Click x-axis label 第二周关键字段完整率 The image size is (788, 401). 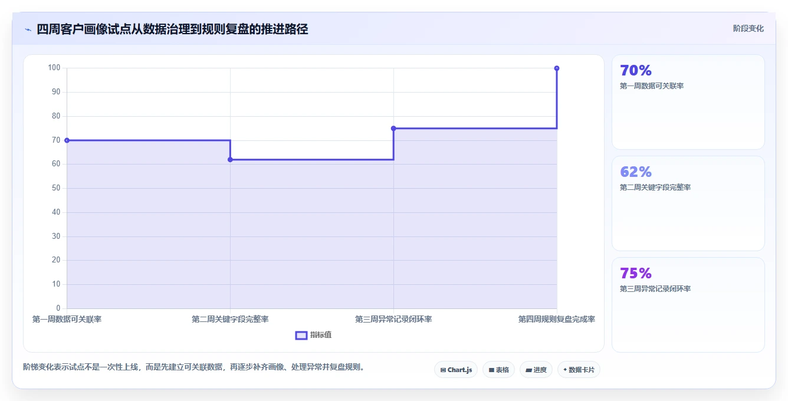pyautogui.click(x=230, y=319)
